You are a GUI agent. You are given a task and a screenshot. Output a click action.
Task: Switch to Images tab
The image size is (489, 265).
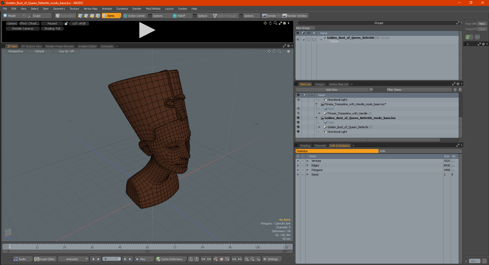(x=320, y=84)
